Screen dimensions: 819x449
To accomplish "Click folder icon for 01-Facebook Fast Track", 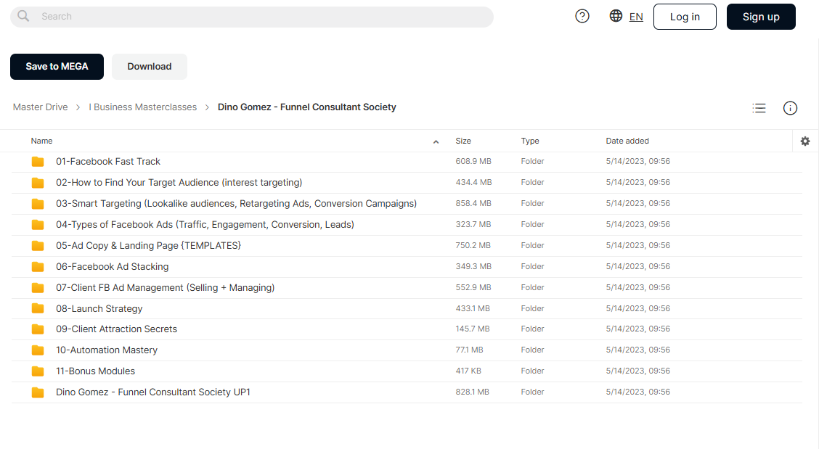I will point(38,162).
